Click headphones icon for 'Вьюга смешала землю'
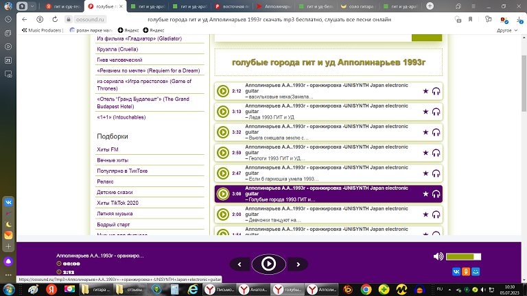 (436, 132)
